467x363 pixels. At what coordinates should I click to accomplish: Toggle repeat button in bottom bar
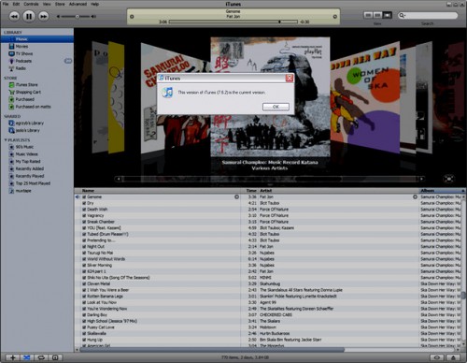[41, 357]
